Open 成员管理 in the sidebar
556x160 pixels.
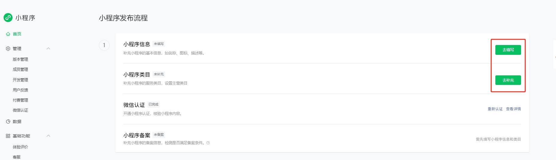click(x=20, y=69)
